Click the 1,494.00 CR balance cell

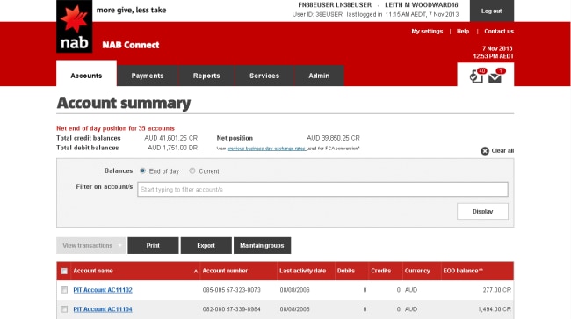(495, 309)
